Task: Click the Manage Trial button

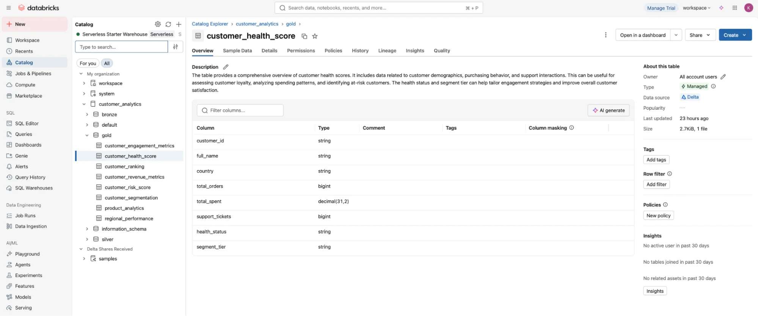Action: (x=661, y=8)
